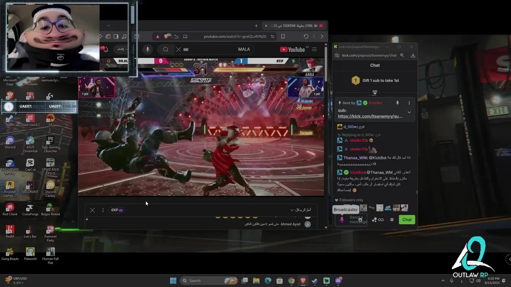Expand the Top chat messages dropdown
This screenshot has height=287, width=511.
301,210
